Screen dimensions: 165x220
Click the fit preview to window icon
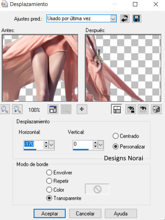tap(53, 109)
